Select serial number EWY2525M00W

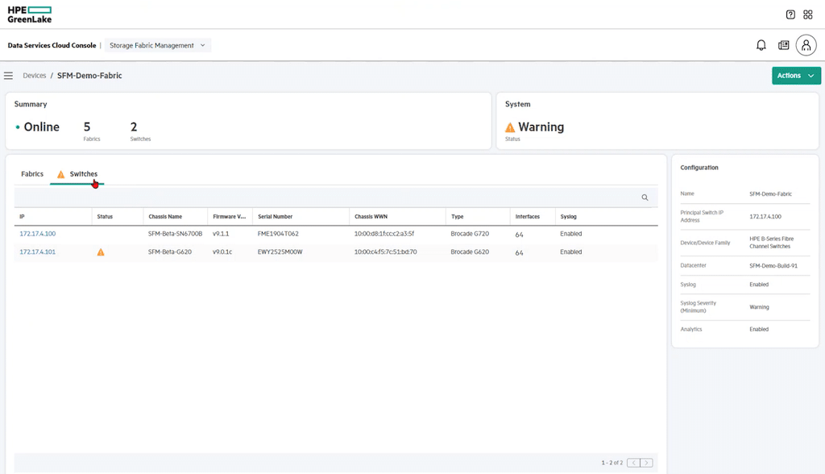click(280, 252)
